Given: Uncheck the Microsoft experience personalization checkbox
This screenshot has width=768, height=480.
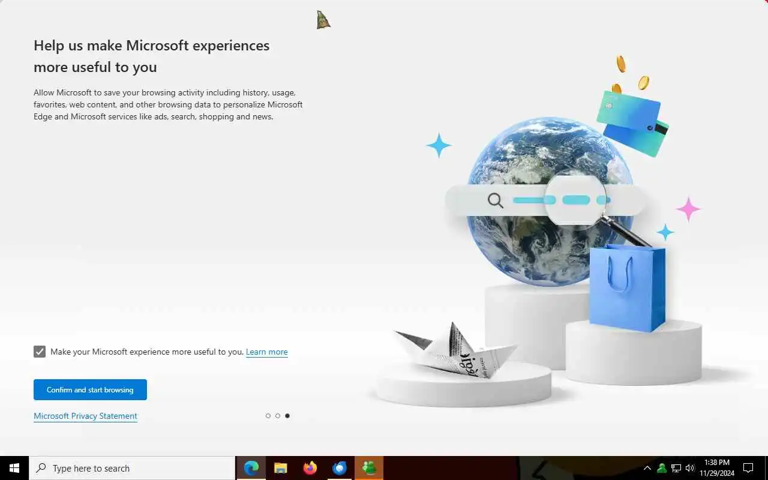Looking at the screenshot, I should click(40, 352).
